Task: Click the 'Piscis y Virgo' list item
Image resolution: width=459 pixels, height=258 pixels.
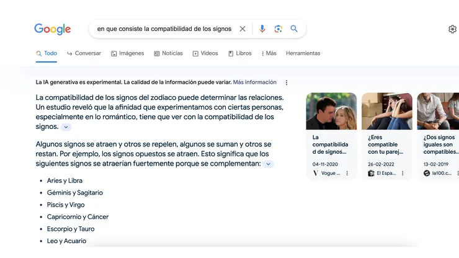Action: (x=66, y=205)
